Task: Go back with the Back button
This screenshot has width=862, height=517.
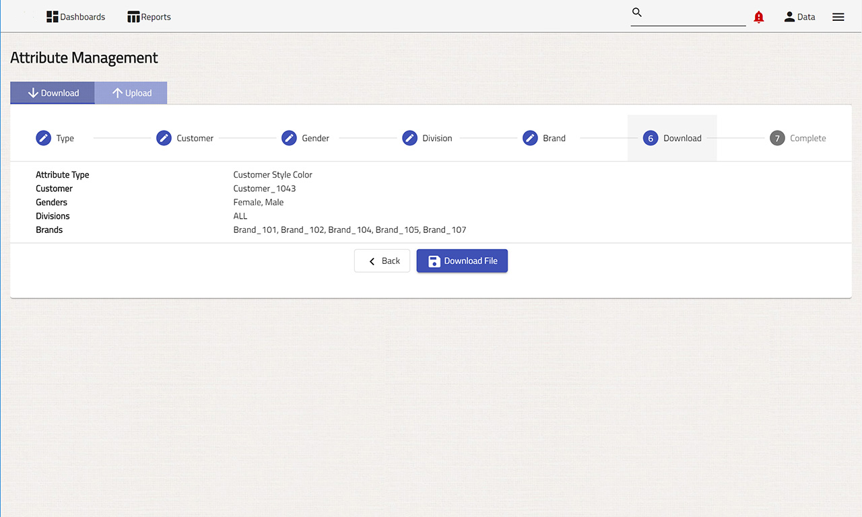Action: click(x=382, y=261)
